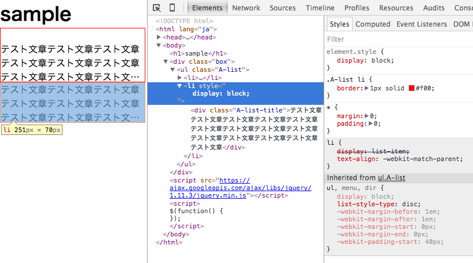Expand the head element node
The image size is (473, 263).
click(x=159, y=37)
